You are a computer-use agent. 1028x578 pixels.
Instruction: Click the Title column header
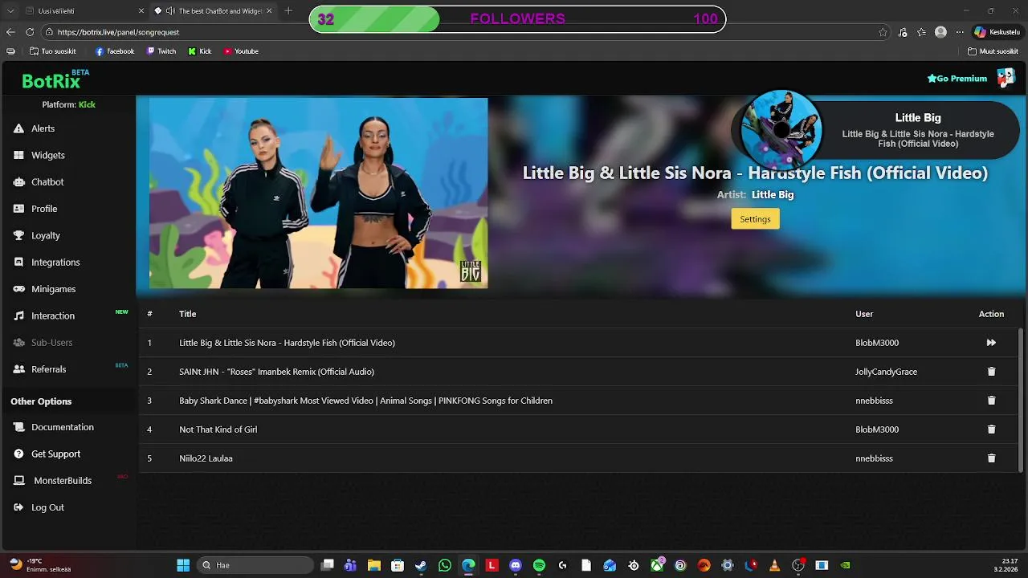point(187,314)
